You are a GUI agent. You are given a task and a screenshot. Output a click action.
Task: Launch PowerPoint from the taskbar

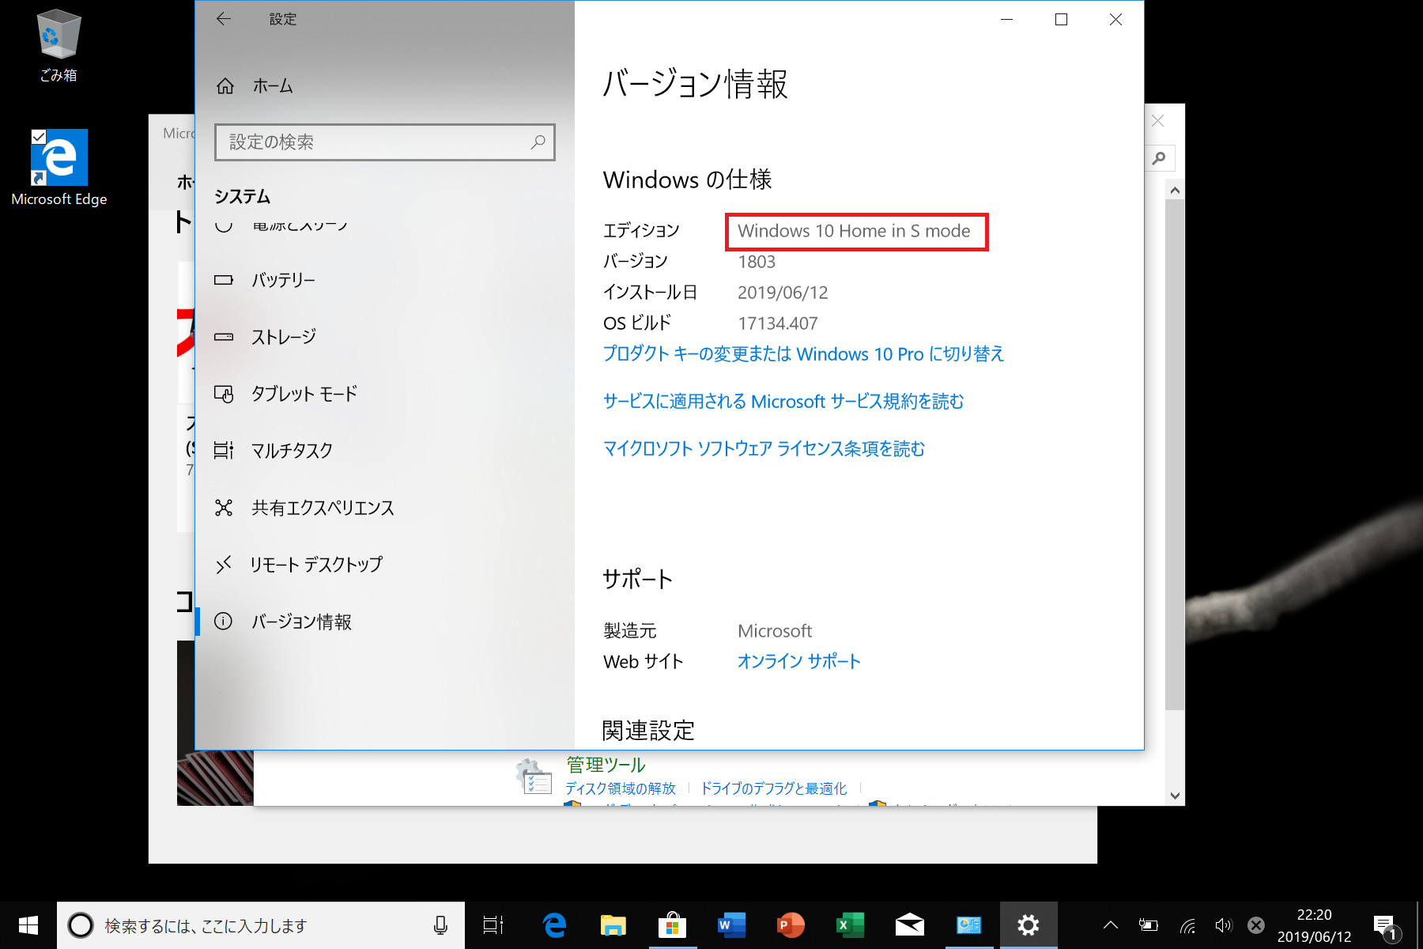click(x=791, y=925)
